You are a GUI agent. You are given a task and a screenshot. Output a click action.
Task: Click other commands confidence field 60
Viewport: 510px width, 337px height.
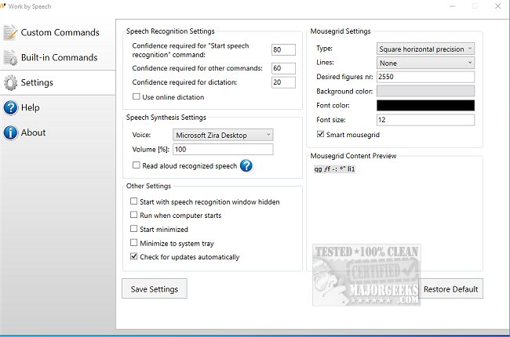(x=283, y=68)
